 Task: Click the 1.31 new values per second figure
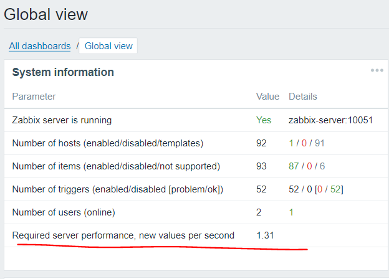265,235
